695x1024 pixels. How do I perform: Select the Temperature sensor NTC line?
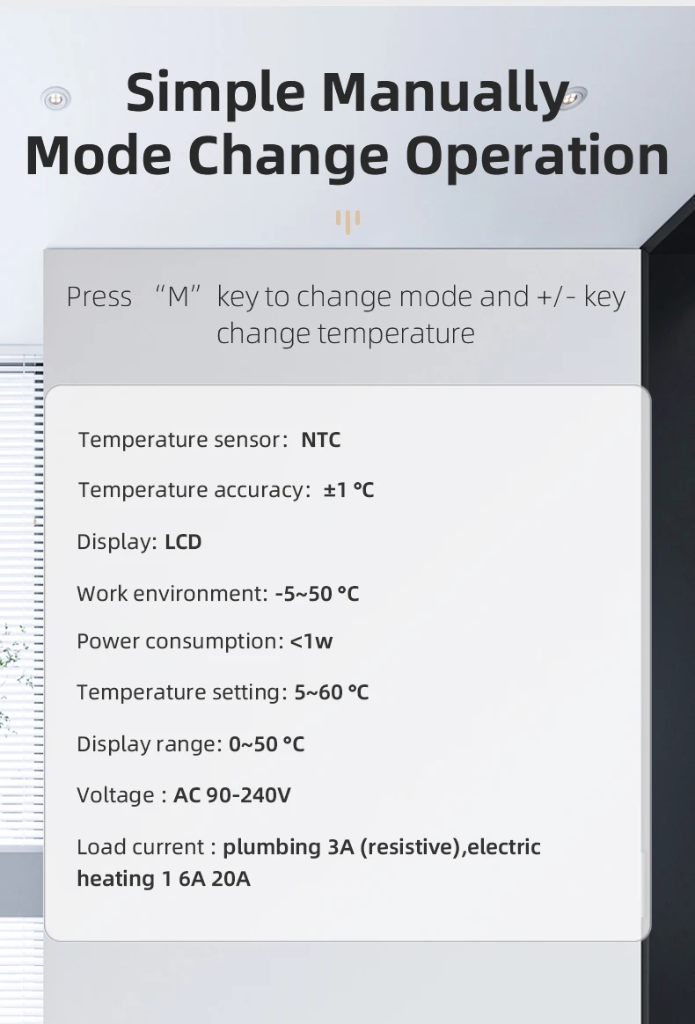208,439
